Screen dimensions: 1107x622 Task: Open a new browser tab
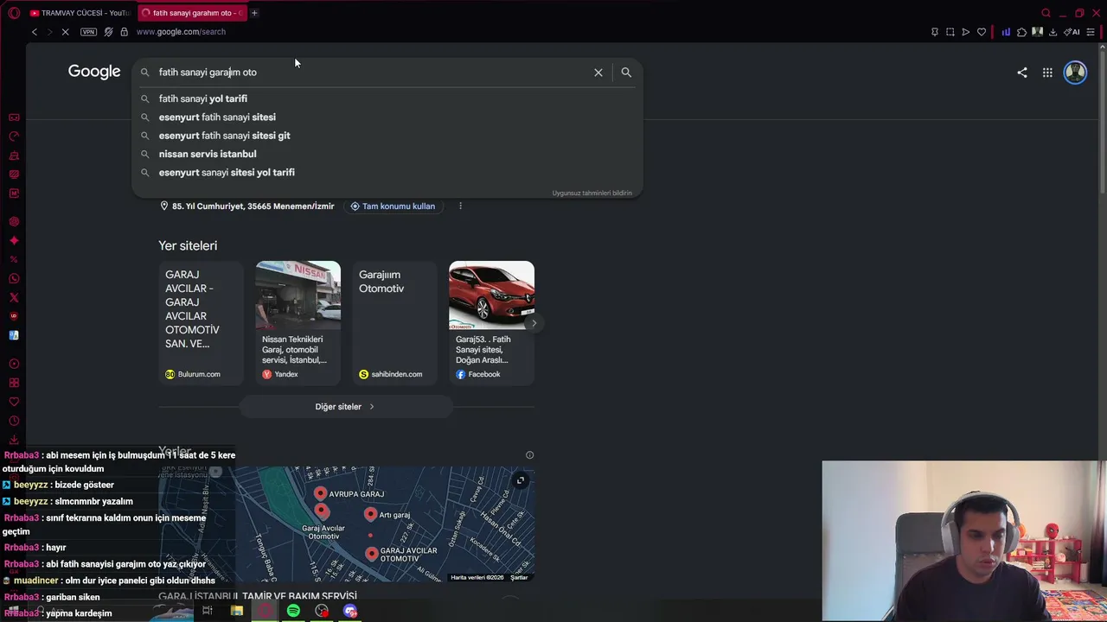(254, 13)
